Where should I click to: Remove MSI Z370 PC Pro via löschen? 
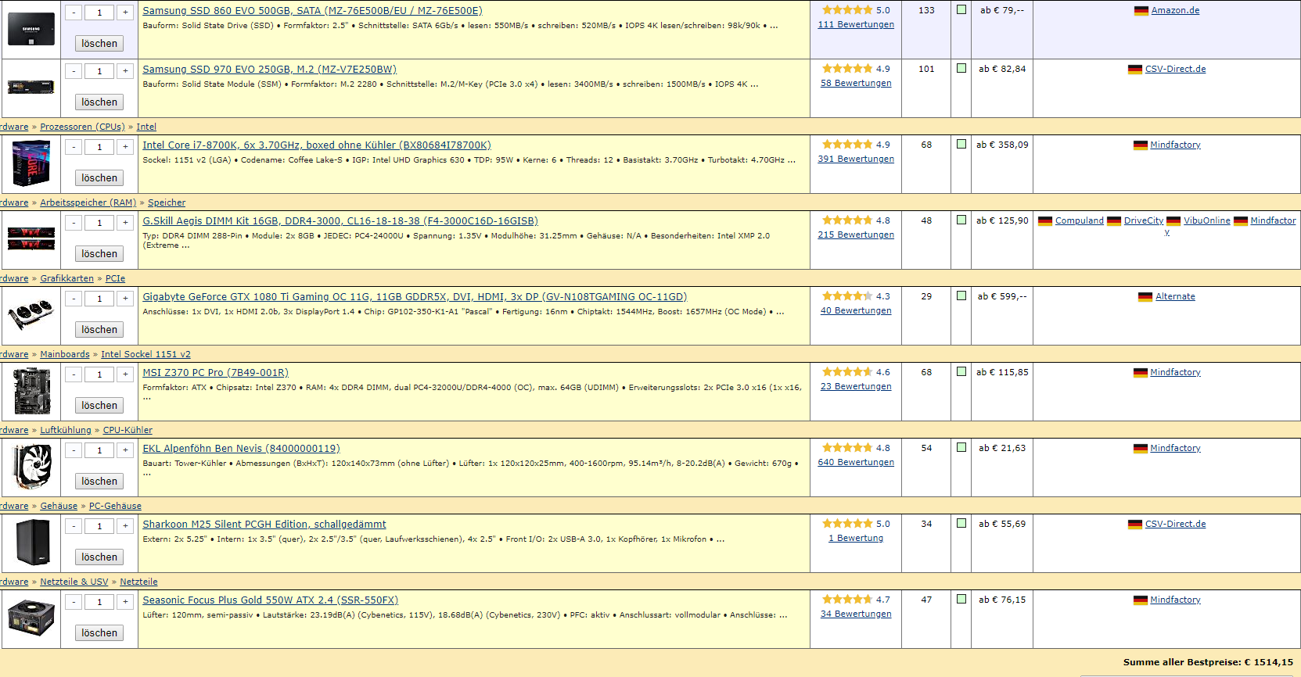pos(99,406)
